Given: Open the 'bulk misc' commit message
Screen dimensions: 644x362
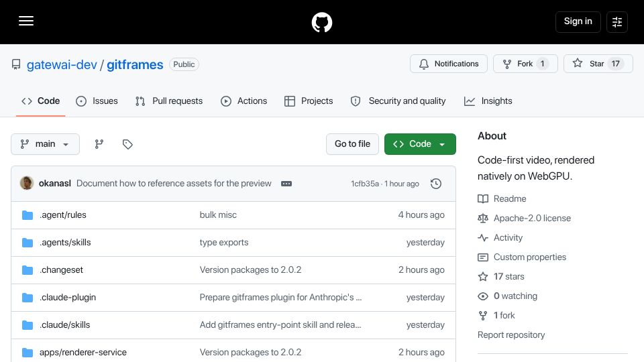Looking at the screenshot, I should tap(218, 215).
